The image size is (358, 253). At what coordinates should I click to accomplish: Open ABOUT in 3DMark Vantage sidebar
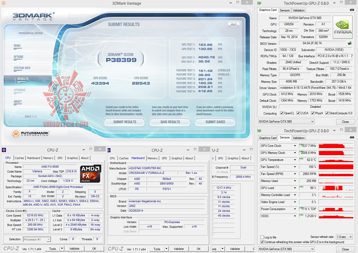18,102
